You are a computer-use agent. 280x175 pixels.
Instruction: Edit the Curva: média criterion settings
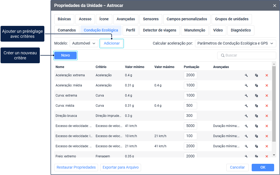[246, 106]
